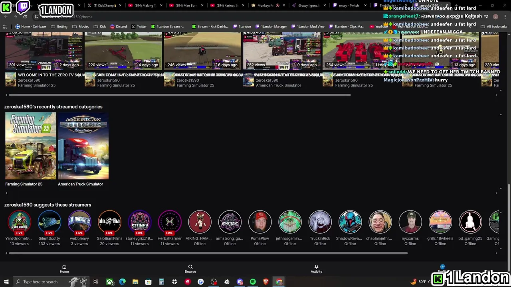Open GaloBianiFilms live streamer avatar
This screenshot has width=511, height=287.
pos(109,222)
